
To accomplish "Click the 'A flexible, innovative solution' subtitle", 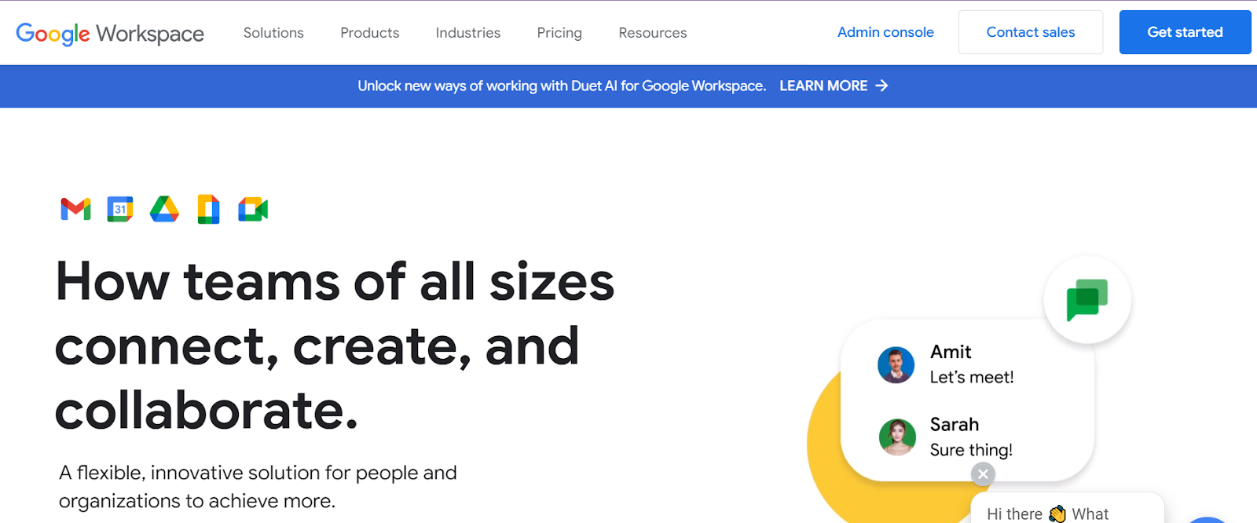I will coord(258,487).
